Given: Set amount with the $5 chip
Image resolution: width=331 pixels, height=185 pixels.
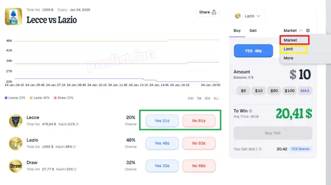Looking at the screenshot, I should (243, 91).
